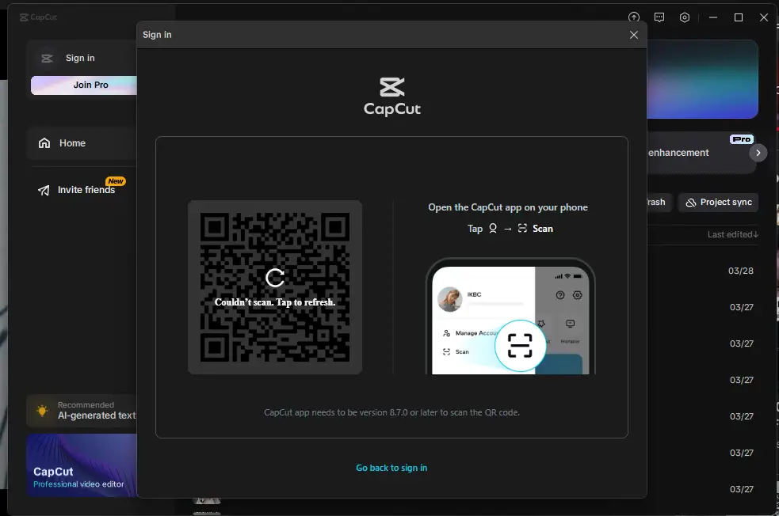Click the sidebar profile avatar icon
Viewport: 779px width, 516px height.
click(48, 59)
